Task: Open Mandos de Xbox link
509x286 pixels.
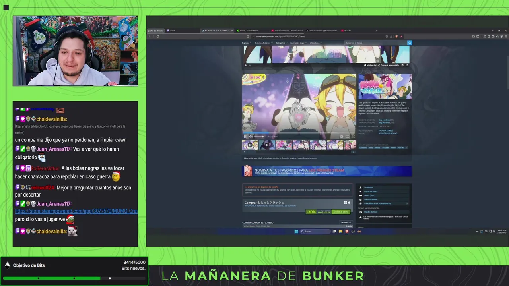Action: click(370, 212)
